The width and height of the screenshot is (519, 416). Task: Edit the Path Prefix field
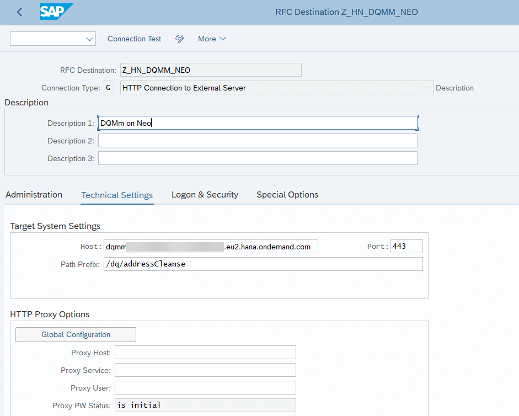click(x=263, y=264)
